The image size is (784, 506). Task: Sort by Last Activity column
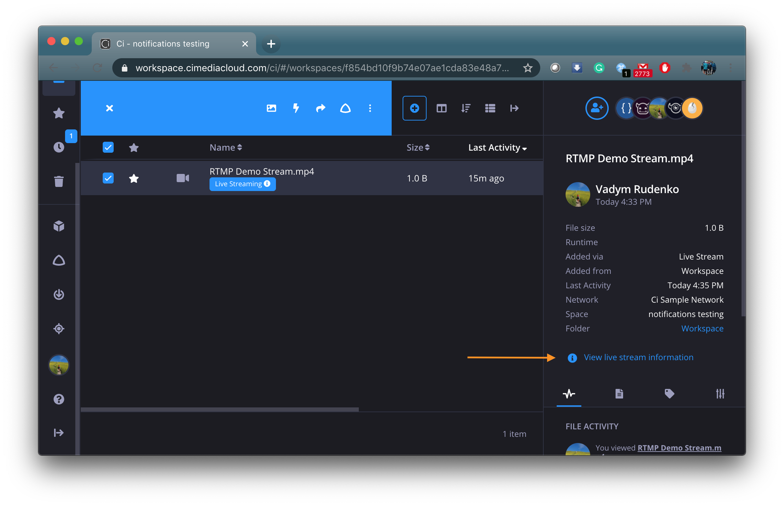497,148
